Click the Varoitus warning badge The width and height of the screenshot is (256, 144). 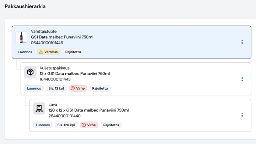click(x=49, y=52)
